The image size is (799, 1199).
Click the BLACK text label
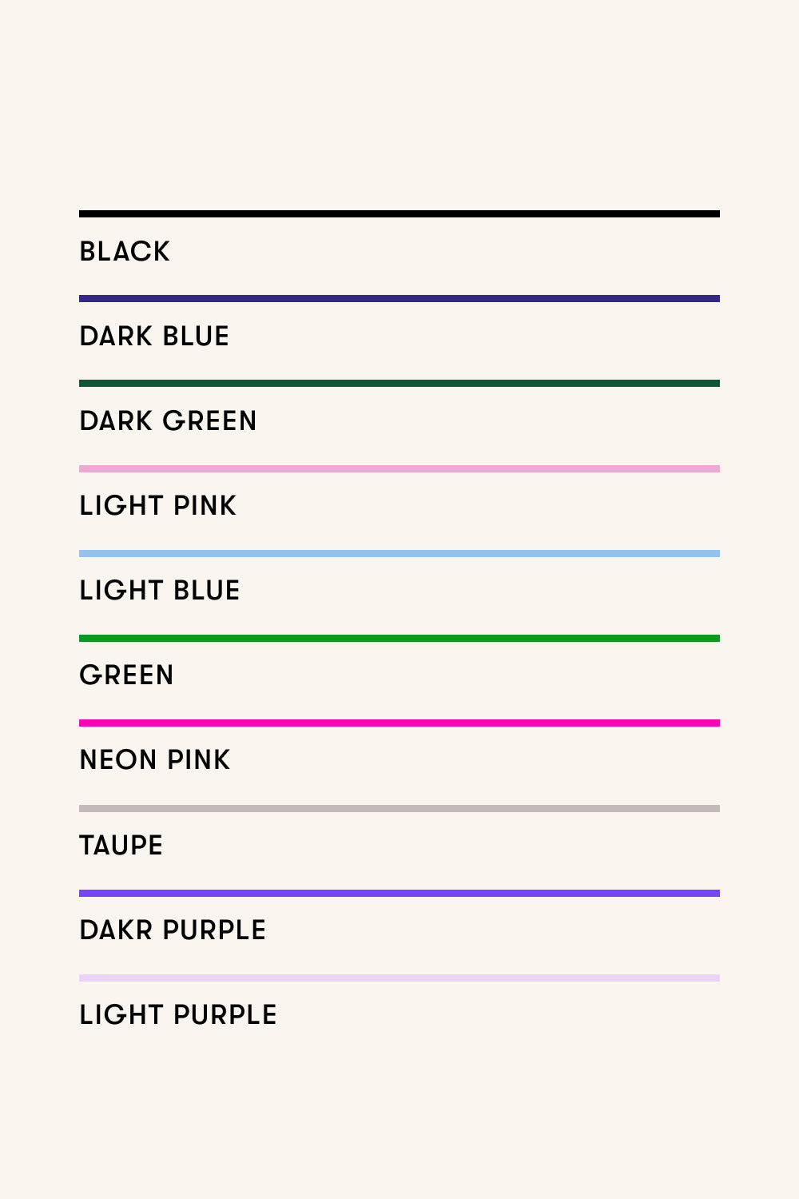125,251
